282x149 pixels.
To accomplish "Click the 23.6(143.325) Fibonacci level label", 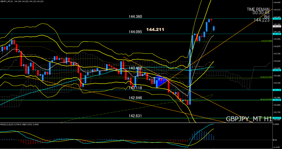I will click(267, 77).
